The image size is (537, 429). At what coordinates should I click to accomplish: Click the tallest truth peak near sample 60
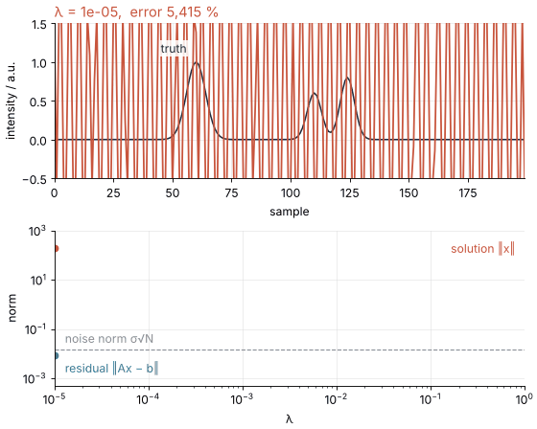pyautogui.click(x=196, y=62)
